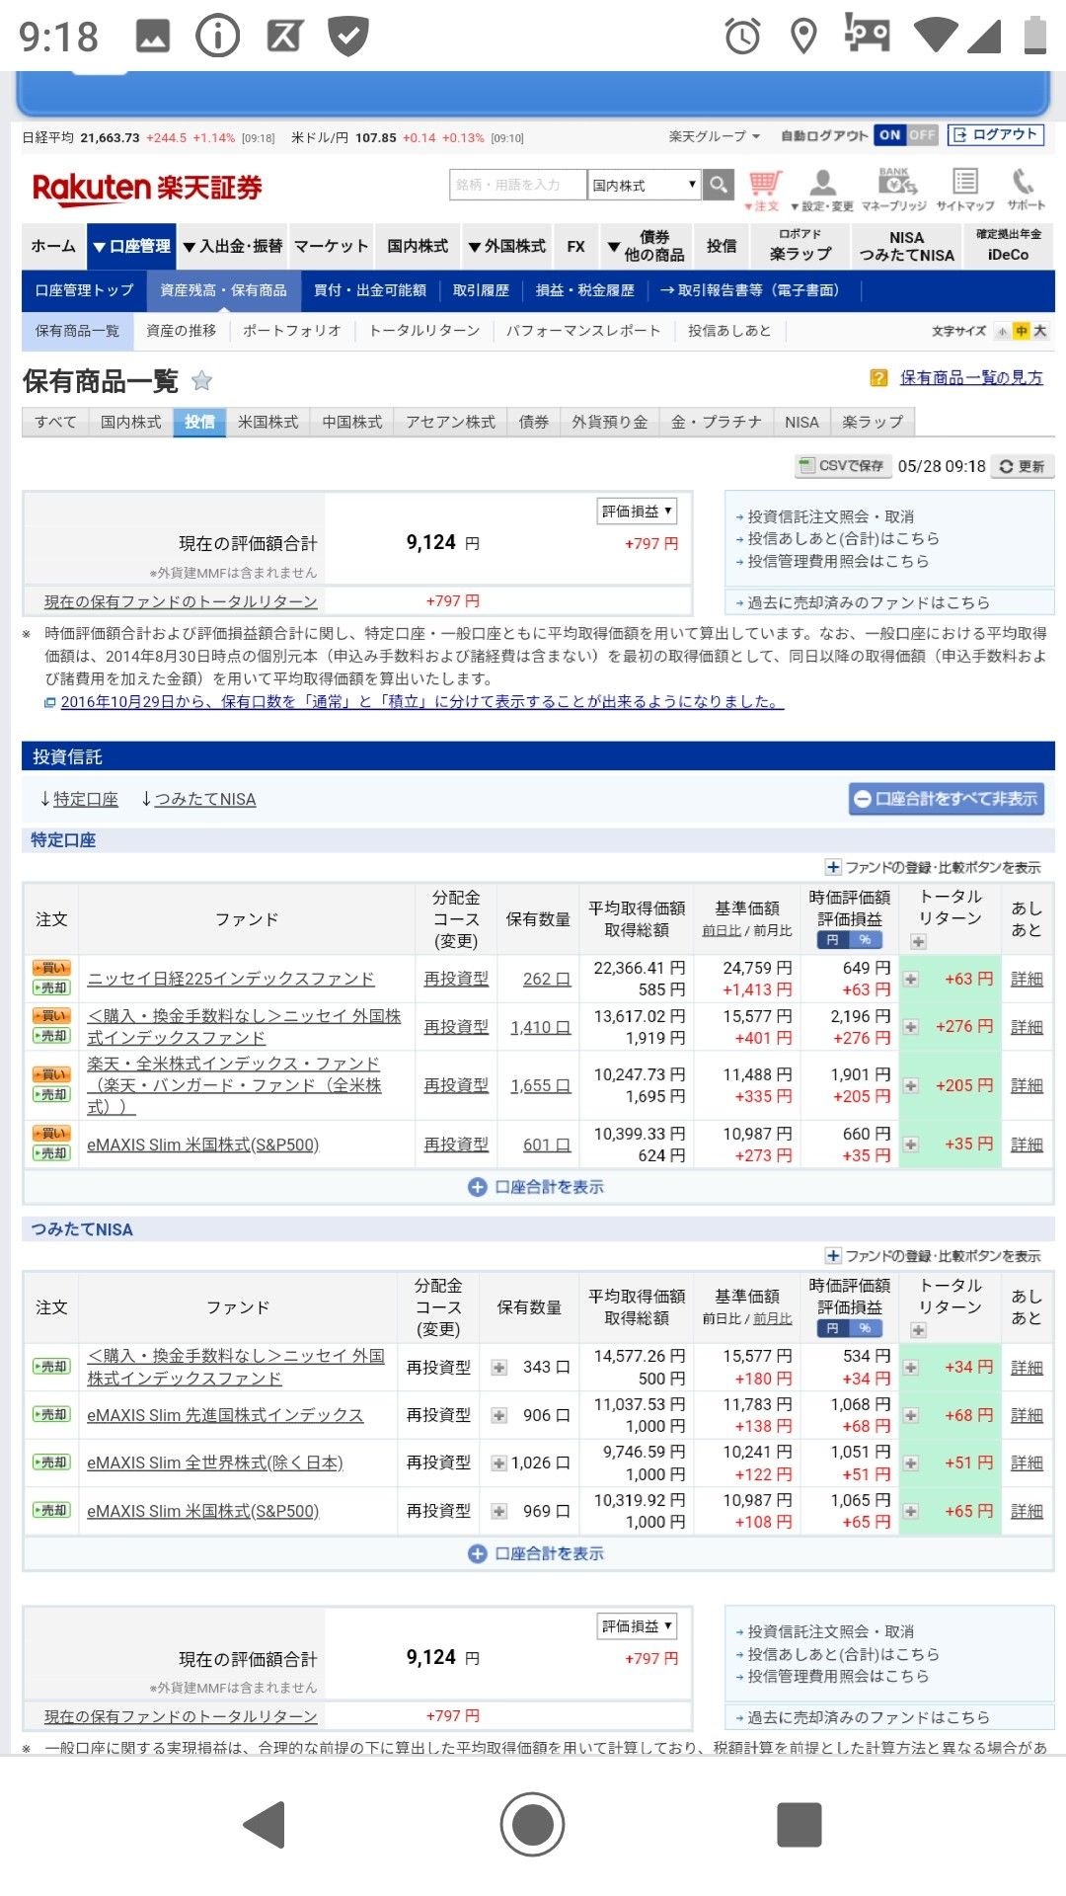This screenshot has width=1066, height=1896.
Task: Tap the 売却 icon for ニッセイ日経225インデックスファンド
Action: click(51, 987)
